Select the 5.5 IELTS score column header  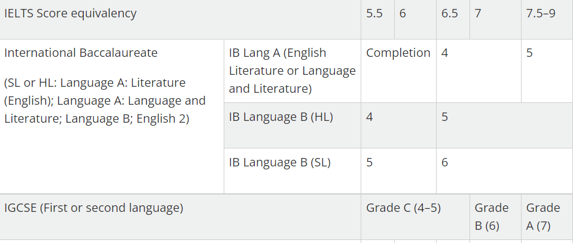(x=377, y=19)
